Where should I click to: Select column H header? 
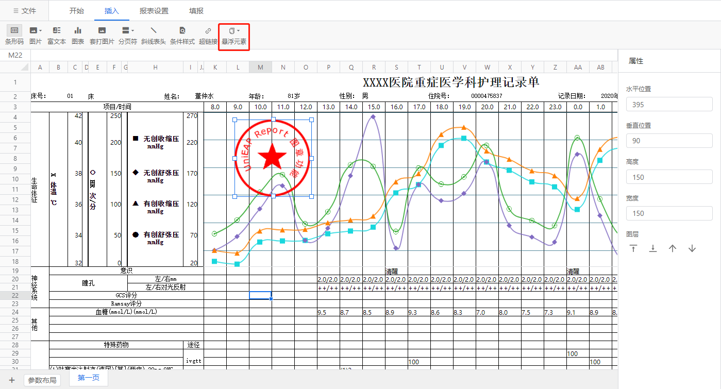(155, 67)
